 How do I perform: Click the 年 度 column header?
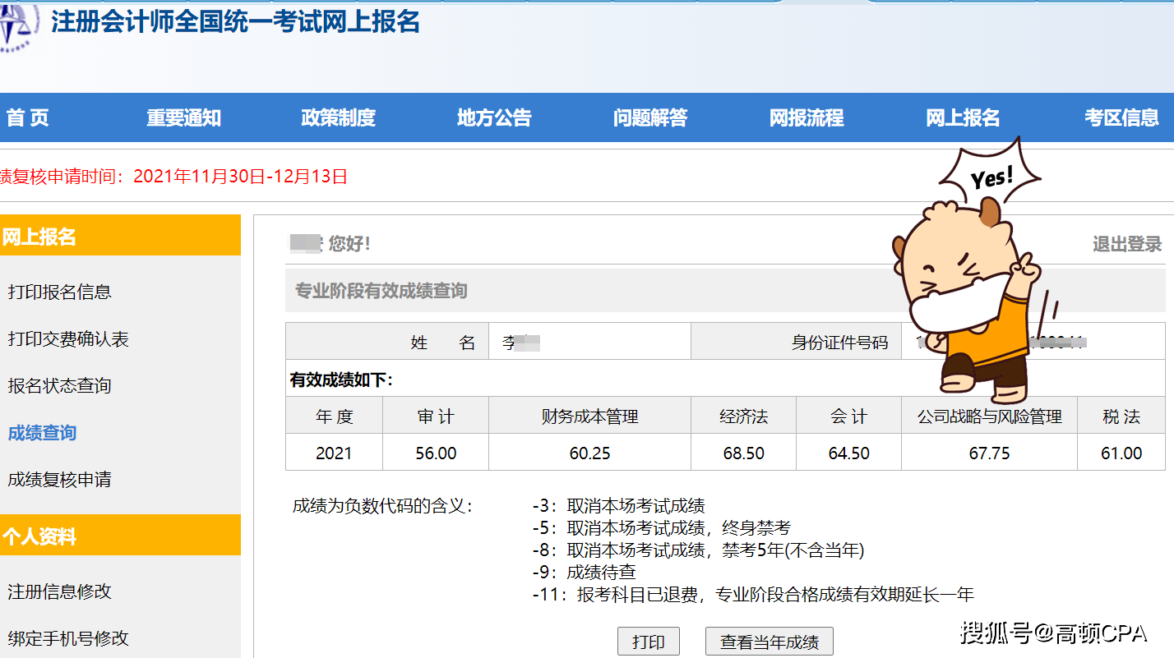pos(334,416)
